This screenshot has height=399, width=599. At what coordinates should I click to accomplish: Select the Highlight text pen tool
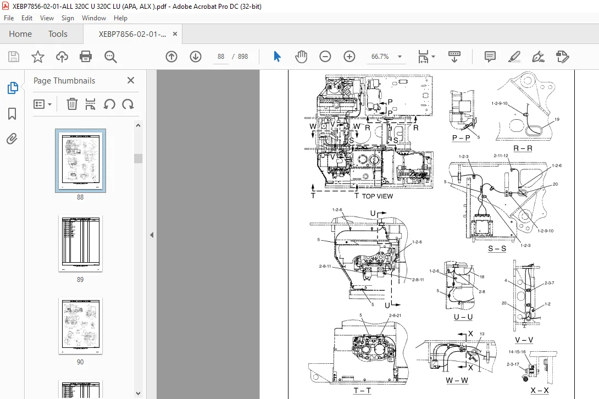tap(514, 57)
